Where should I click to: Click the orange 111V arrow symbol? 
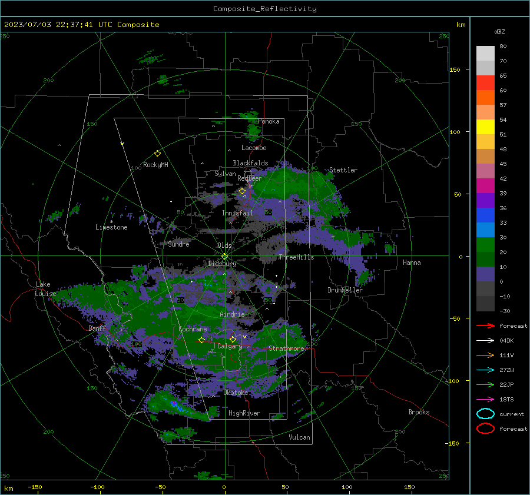(x=485, y=355)
